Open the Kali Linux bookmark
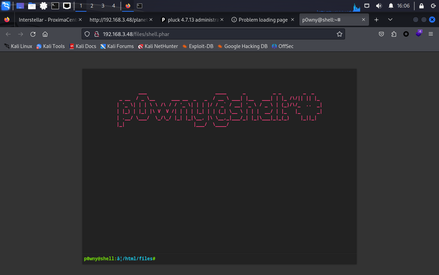This screenshot has height=275, width=439. click(x=18, y=46)
